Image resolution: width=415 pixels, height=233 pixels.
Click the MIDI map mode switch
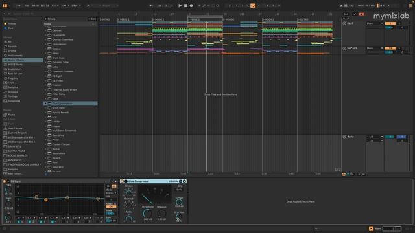coord(361,6)
